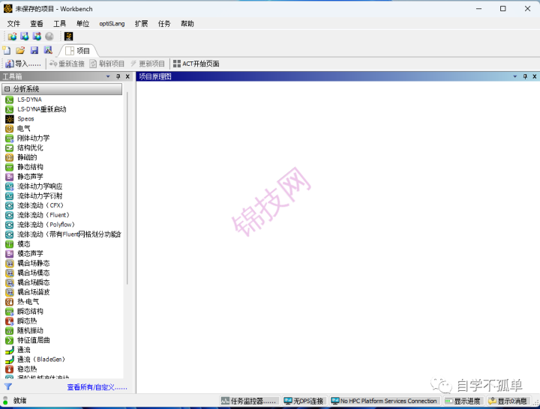Screen dimensions: 540x409
Task: Click the 结构优化 icon
Action: 9,148
